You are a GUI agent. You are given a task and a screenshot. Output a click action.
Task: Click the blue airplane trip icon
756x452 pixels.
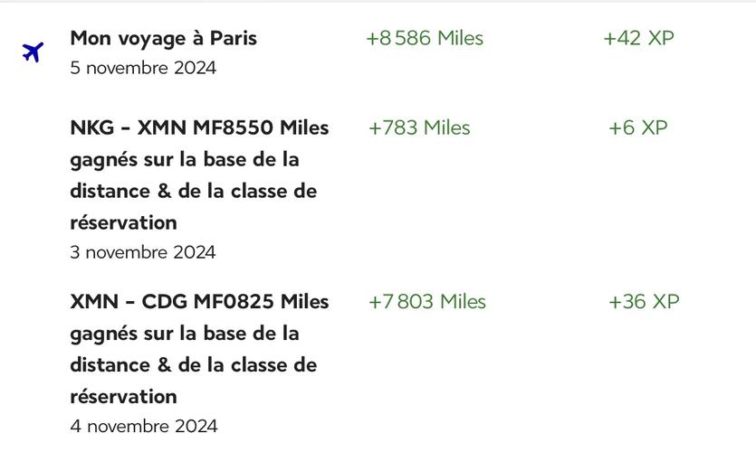pyautogui.click(x=33, y=52)
